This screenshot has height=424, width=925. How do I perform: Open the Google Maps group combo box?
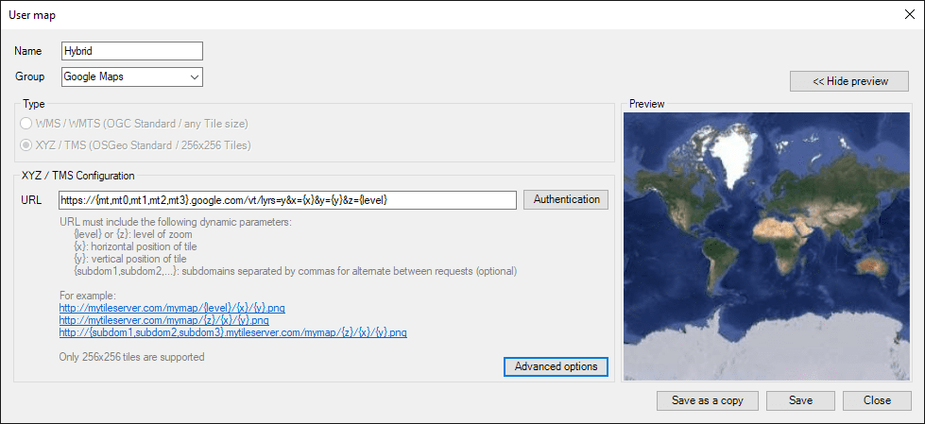125,76
